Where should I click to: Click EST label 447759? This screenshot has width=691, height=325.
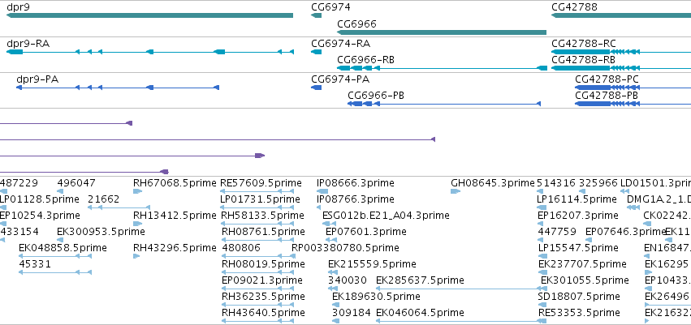point(557,231)
